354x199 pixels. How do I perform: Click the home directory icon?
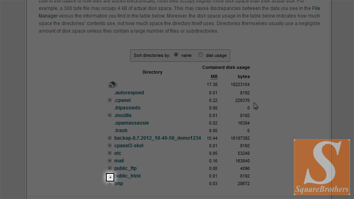pos(112,85)
